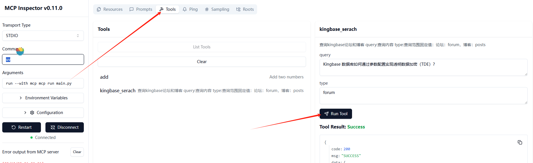Click the msg: "SUCCESS" line
Image resolution: width=533 pixels, height=163 pixels.
[x=346, y=156]
